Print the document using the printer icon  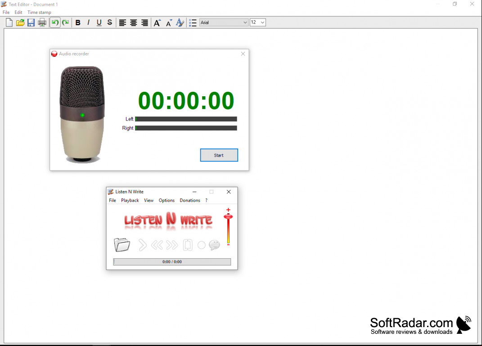pyautogui.click(x=42, y=22)
